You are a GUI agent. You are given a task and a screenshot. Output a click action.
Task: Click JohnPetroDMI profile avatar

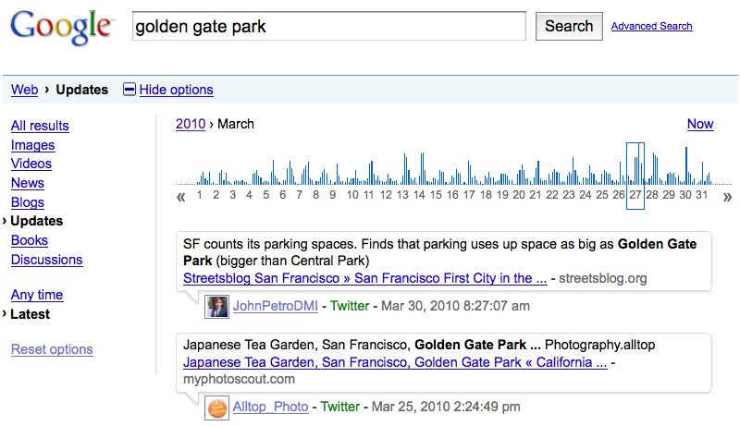point(216,306)
